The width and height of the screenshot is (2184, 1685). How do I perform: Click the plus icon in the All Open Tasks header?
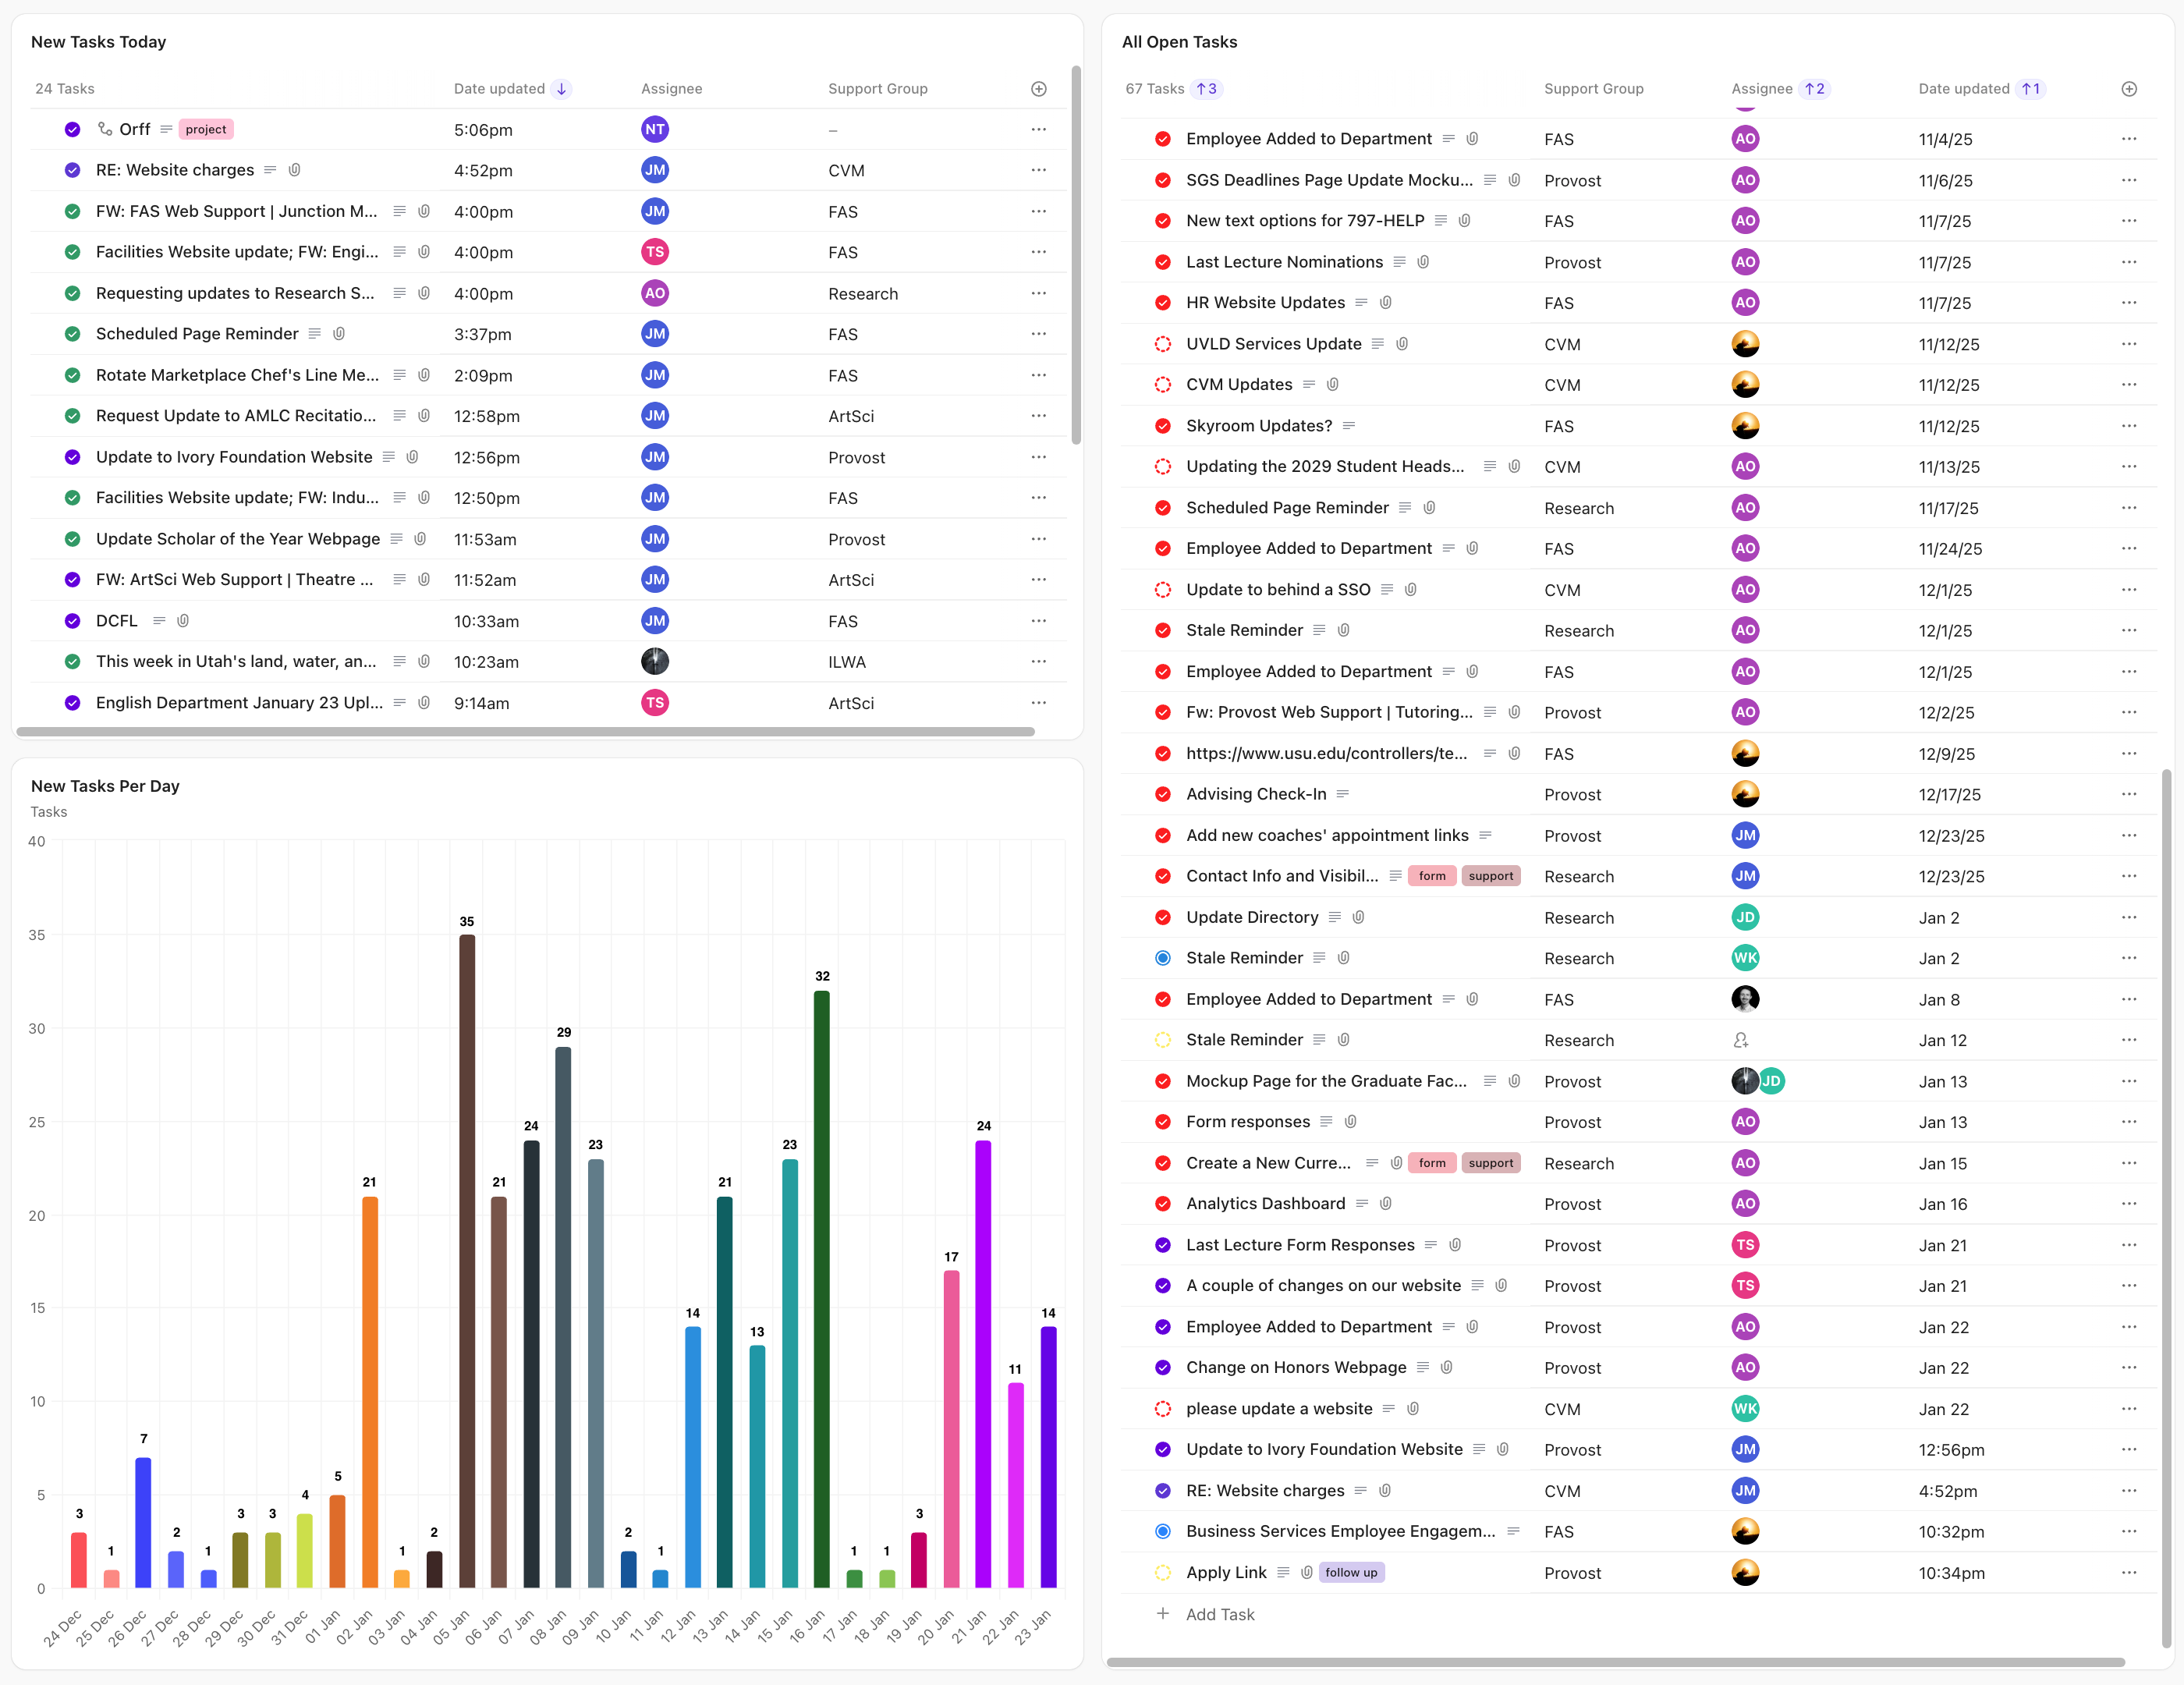click(x=2129, y=89)
